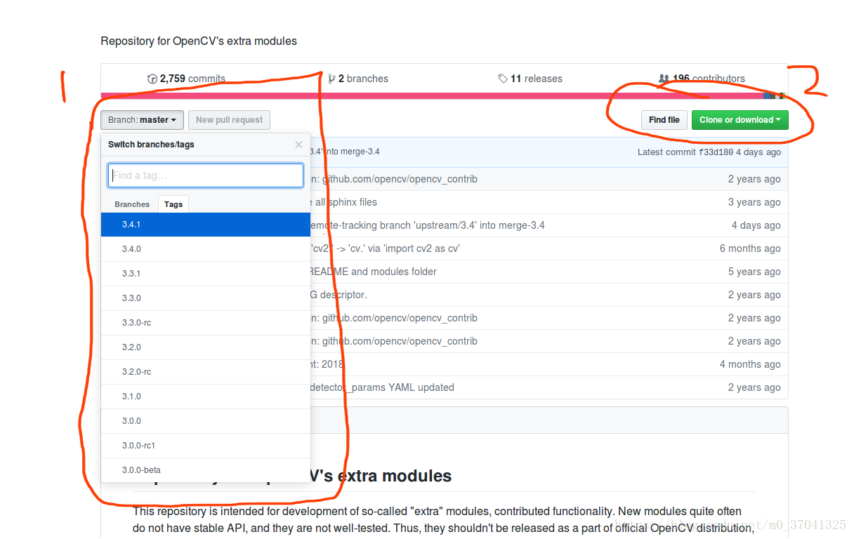
Task: Open the 11 releases page
Action: tap(530, 79)
